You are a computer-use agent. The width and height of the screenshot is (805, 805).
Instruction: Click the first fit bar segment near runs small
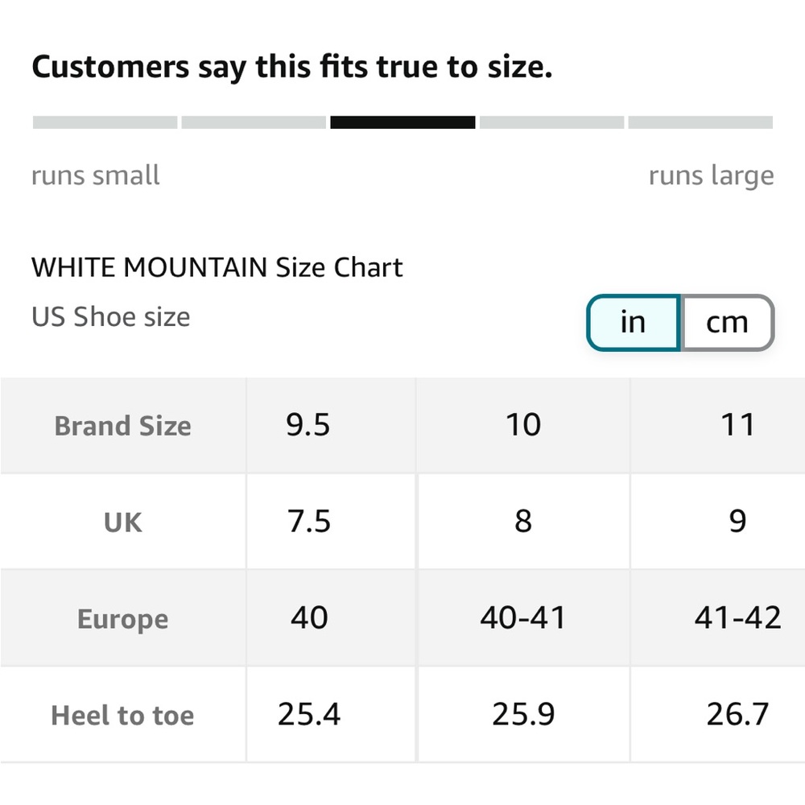point(105,122)
